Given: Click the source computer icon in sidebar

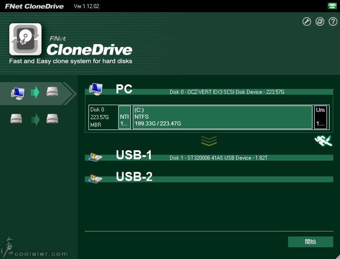Looking at the screenshot, I should pos(18,93).
